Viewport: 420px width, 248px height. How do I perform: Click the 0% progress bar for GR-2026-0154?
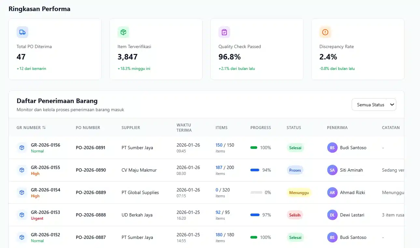256,192
